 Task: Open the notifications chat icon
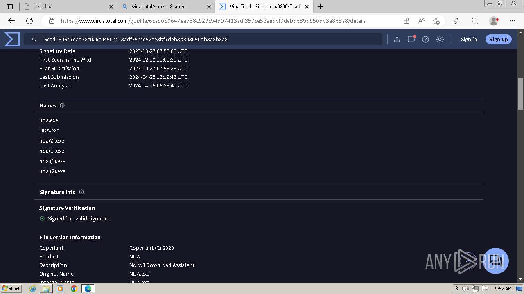pyautogui.click(x=411, y=39)
